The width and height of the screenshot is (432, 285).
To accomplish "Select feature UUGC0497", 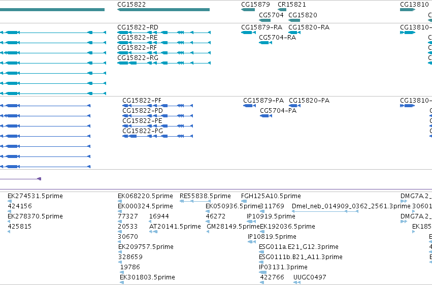I will pyautogui.click(x=297, y=282).
